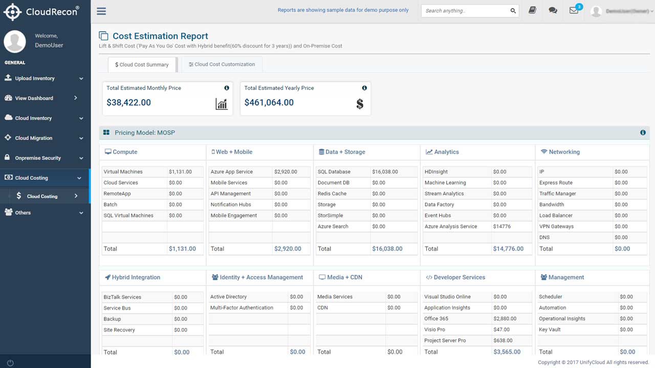The height and width of the screenshot is (368, 655).
Task: Click the power logout icon
Action: pos(10,362)
